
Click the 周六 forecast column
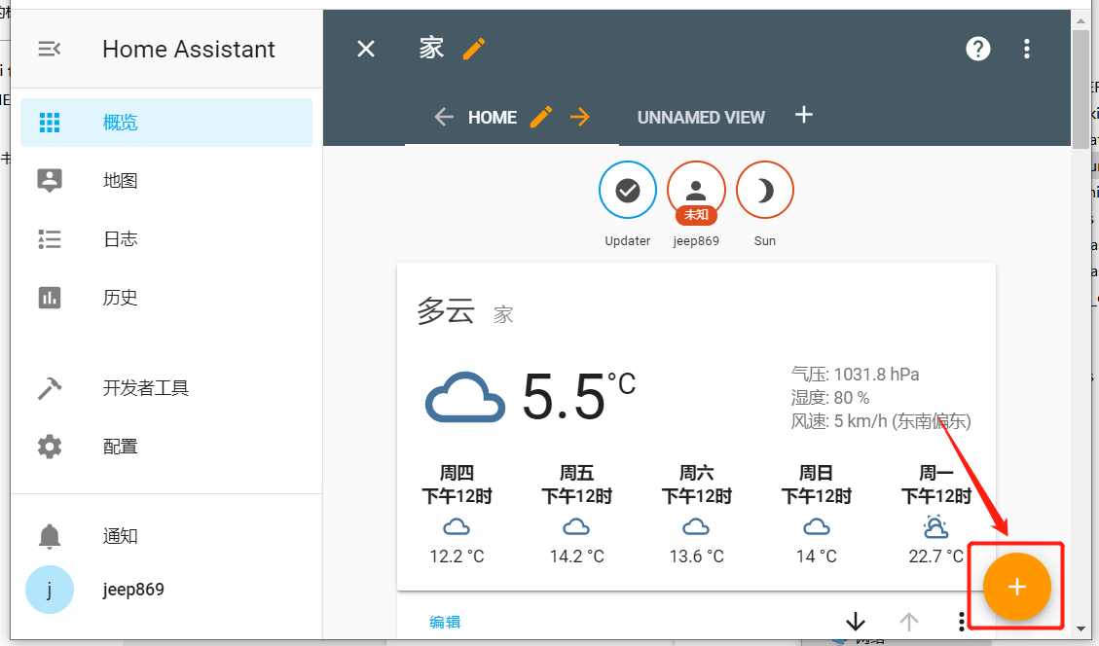(697, 515)
